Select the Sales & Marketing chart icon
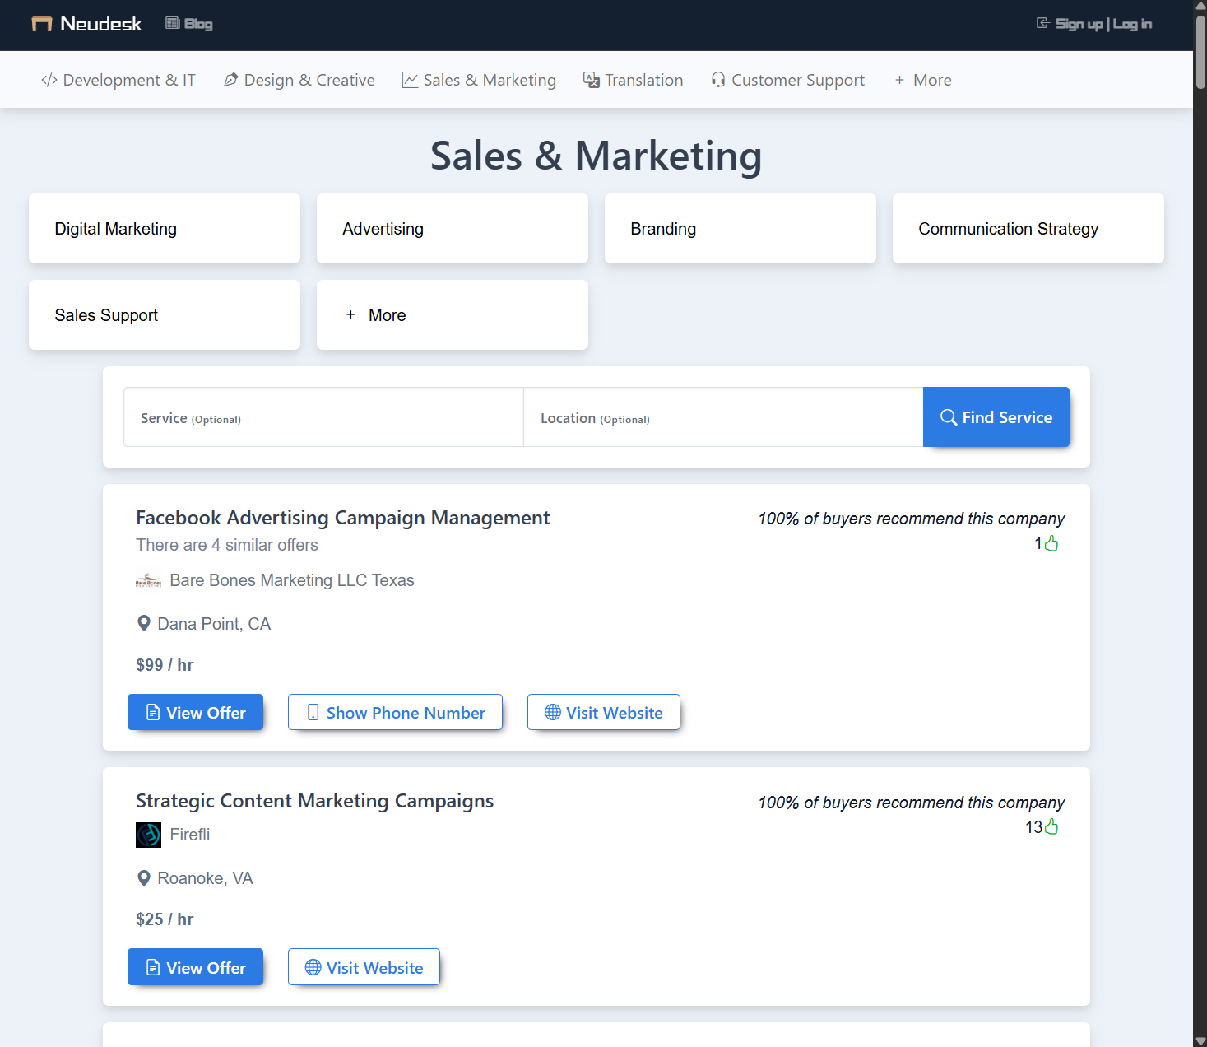The height and width of the screenshot is (1047, 1207). (x=410, y=79)
